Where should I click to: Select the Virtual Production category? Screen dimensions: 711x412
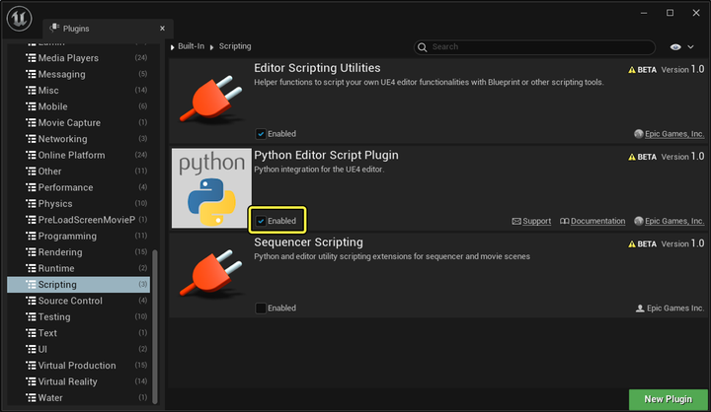coord(78,366)
